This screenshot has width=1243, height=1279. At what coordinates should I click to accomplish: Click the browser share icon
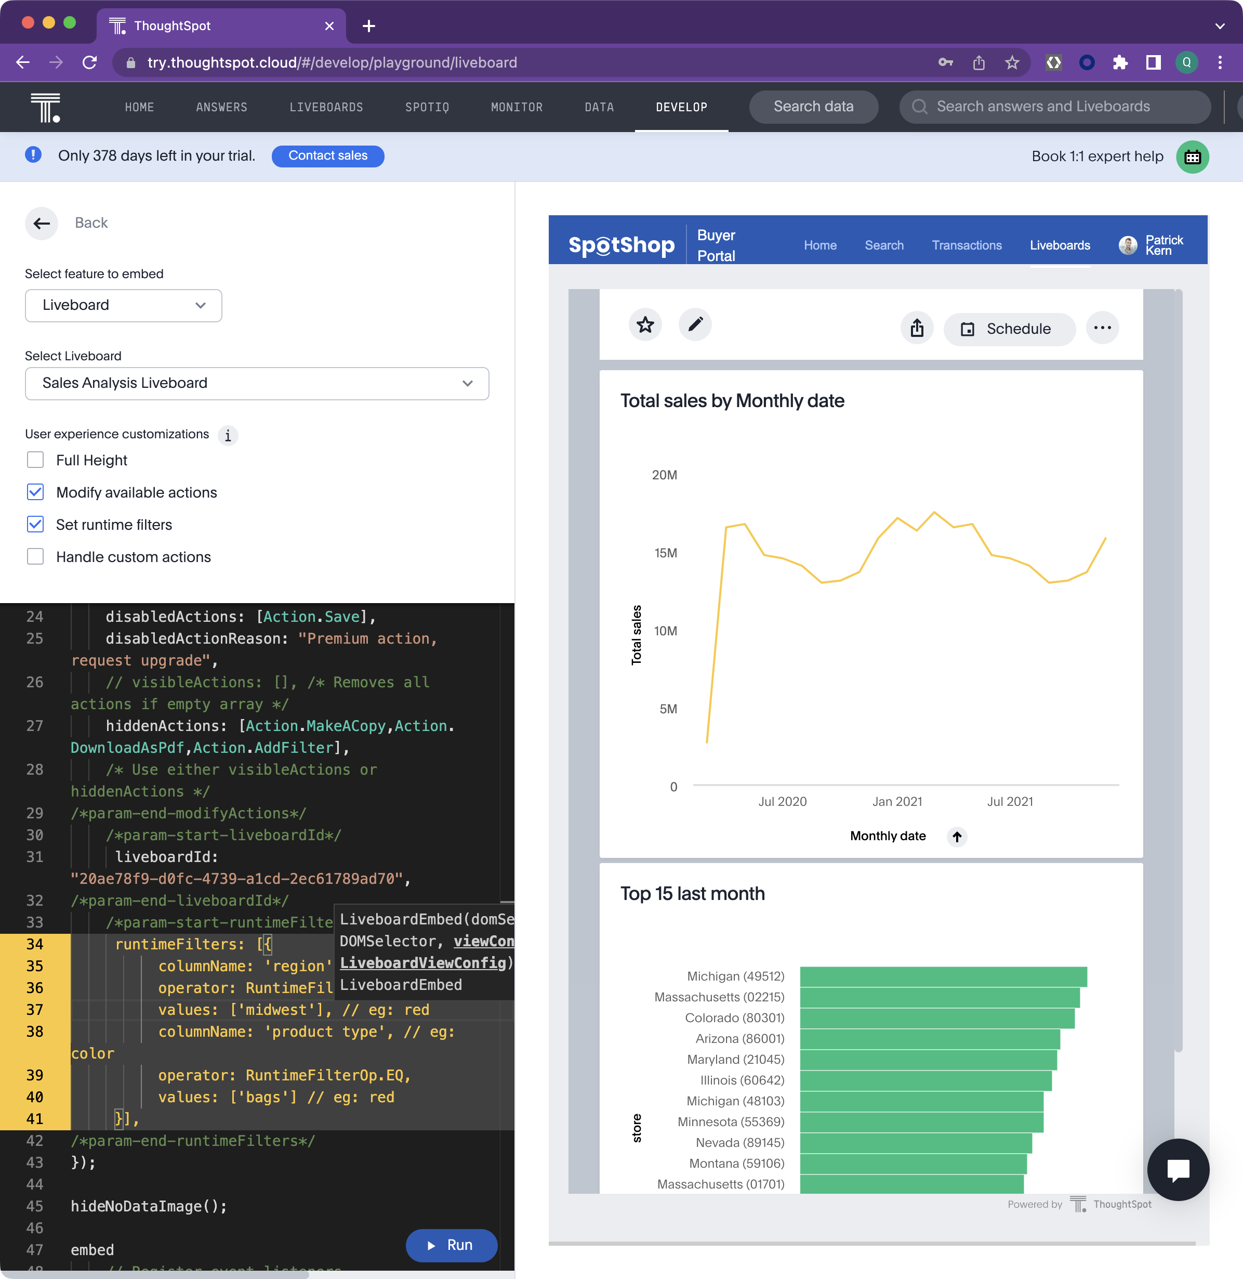point(978,62)
